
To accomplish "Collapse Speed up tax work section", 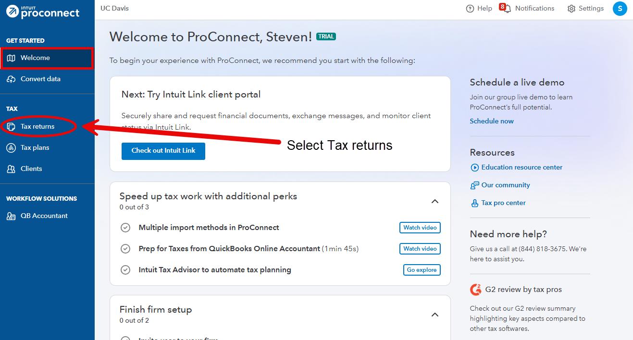I will (x=435, y=201).
